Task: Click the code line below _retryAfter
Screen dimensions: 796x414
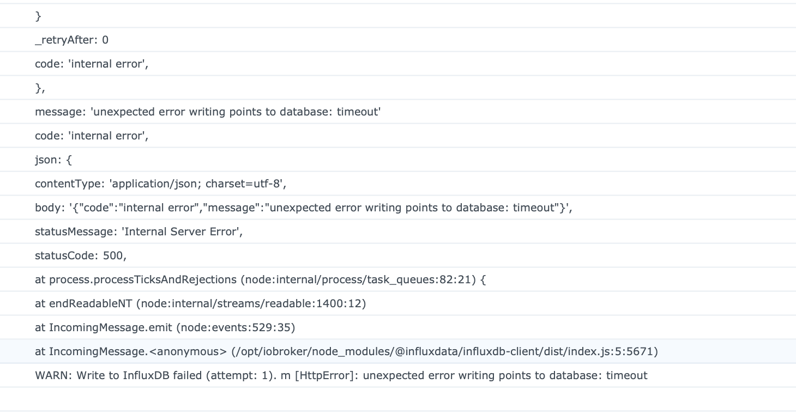Action: point(92,64)
